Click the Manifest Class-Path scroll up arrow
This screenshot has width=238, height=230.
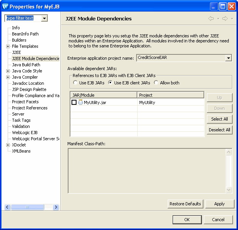click(229, 152)
